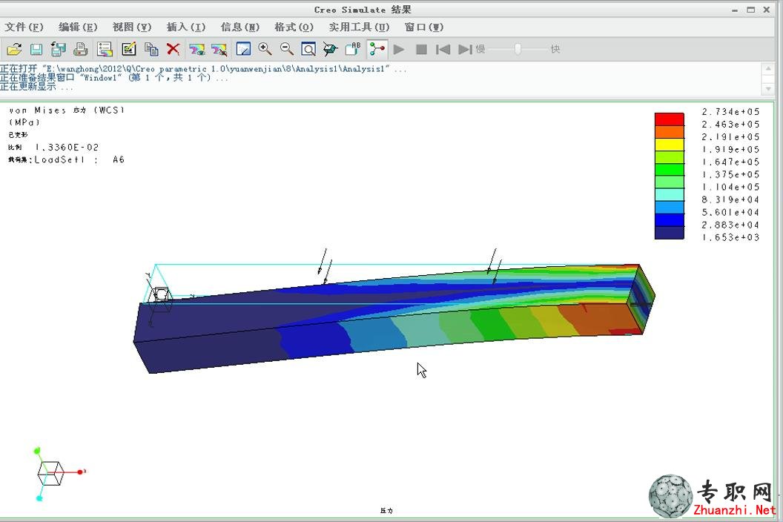Stop animation with the square button
Viewport: 783px width, 522px height.
421,50
